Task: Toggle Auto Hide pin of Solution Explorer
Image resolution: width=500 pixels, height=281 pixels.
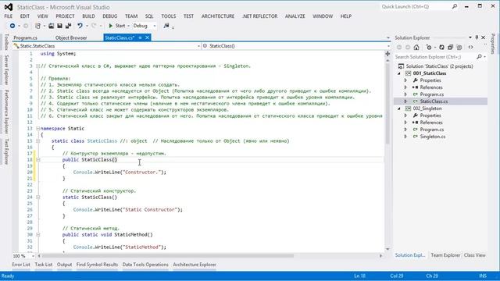Action: coord(477,37)
